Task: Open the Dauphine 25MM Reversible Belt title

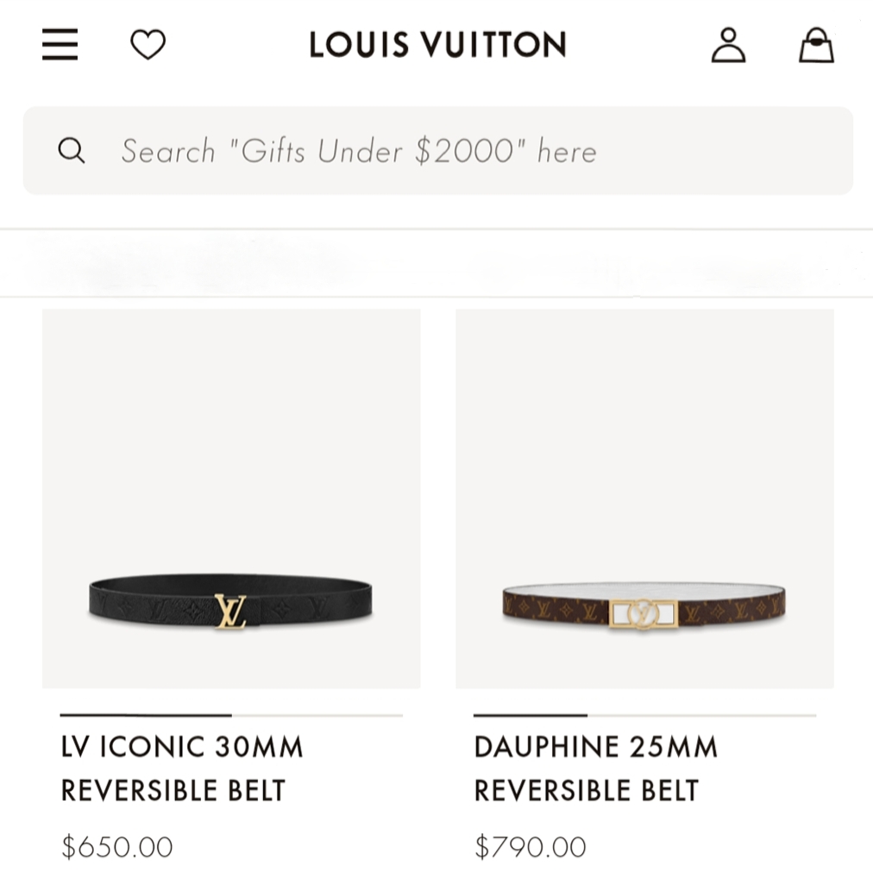Action: coord(595,768)
